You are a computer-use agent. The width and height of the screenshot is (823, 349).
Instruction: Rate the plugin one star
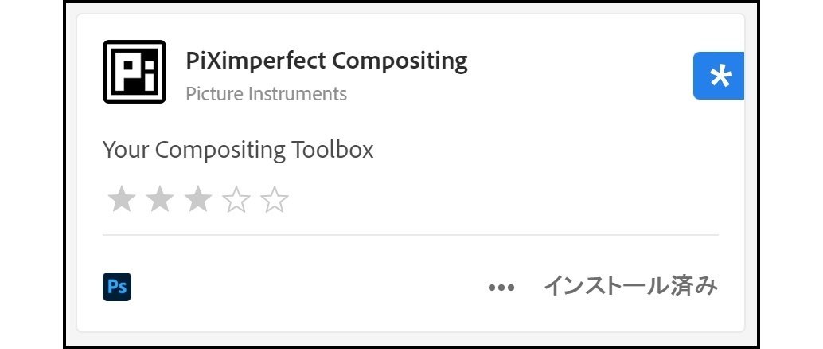[122, 199]
